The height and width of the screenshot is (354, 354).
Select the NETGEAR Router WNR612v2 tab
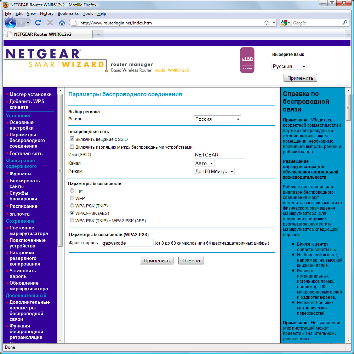point(48,34)
